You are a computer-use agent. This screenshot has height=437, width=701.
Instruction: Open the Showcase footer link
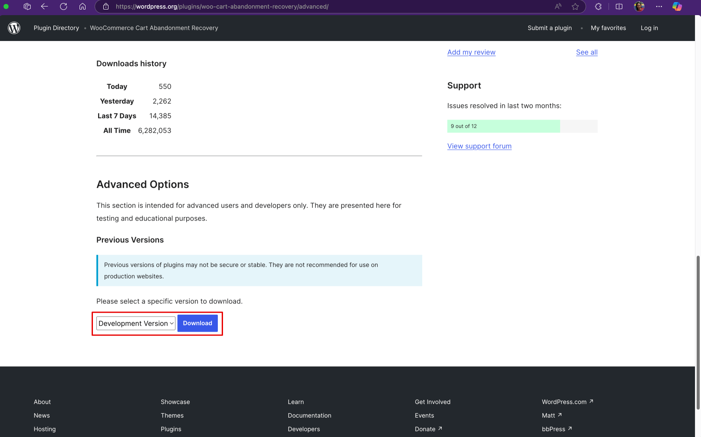pyautogui.click(x=175, y=402)
